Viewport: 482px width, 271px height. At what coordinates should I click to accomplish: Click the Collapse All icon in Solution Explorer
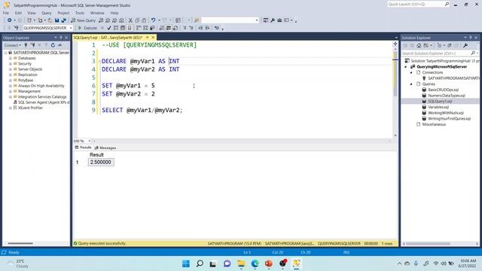[x=449, y=45]
